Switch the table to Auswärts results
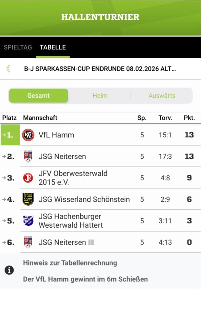Image resolution: width=201 pixels, height=331 pixels. (x=162, y=96)
